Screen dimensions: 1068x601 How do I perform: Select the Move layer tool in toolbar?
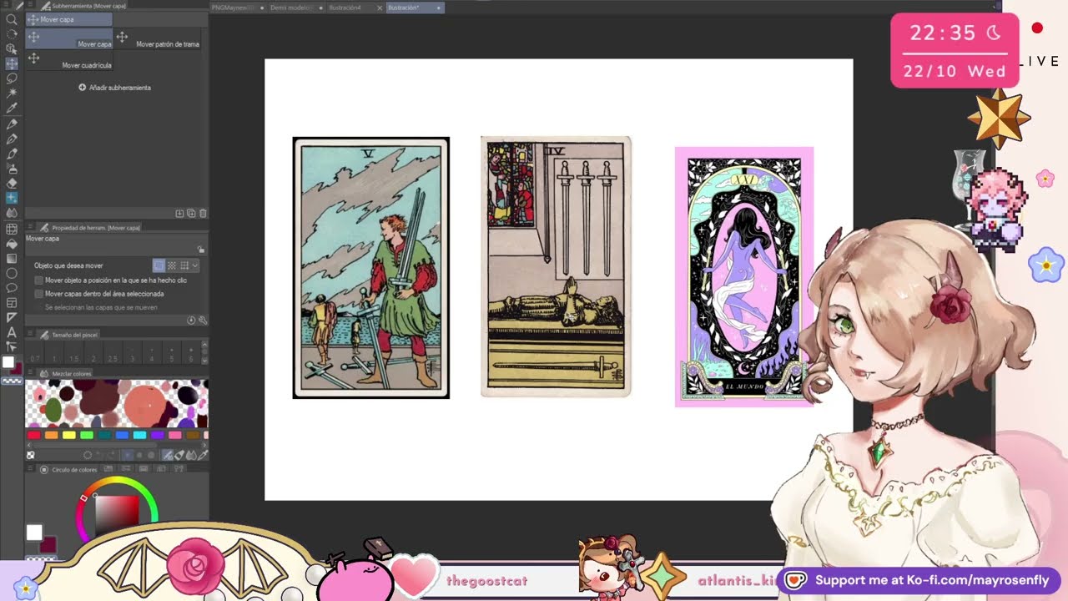click(x=12, y=63)
